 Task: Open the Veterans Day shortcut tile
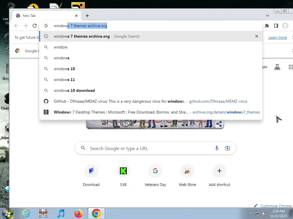155,176
